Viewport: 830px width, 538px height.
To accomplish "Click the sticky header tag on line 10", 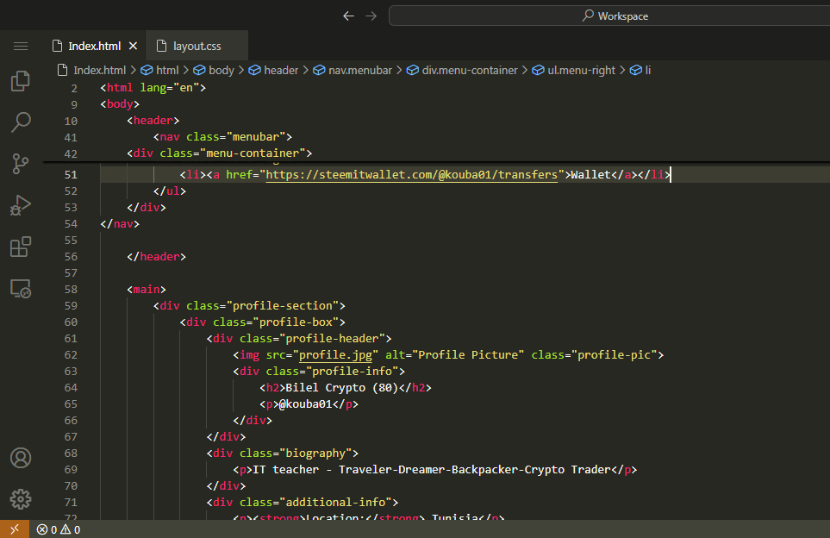I will tap(153, 120).
